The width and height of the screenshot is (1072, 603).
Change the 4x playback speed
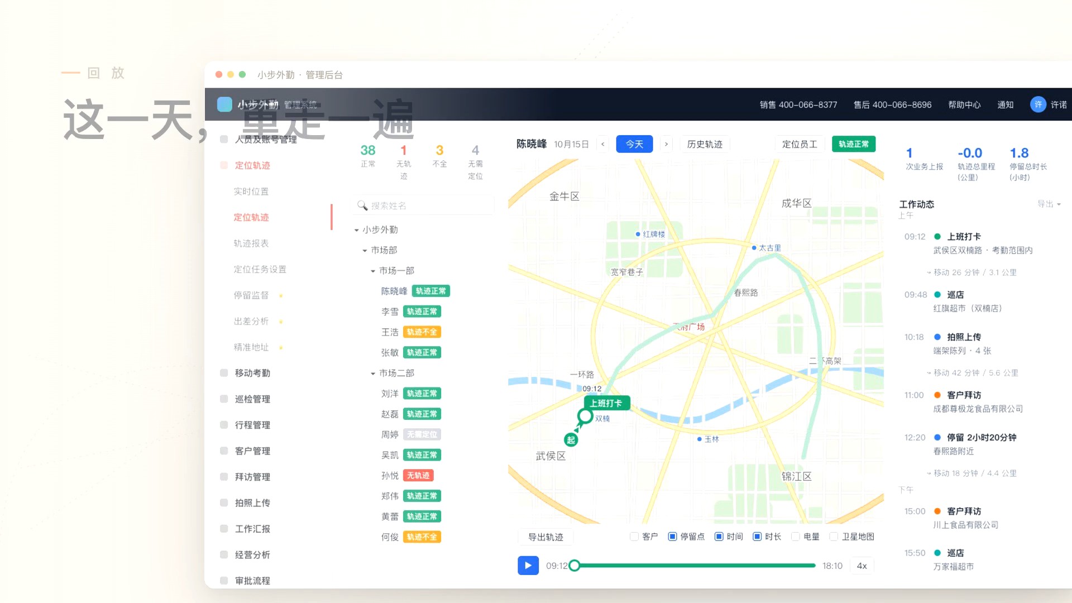(x=862, y=566)
